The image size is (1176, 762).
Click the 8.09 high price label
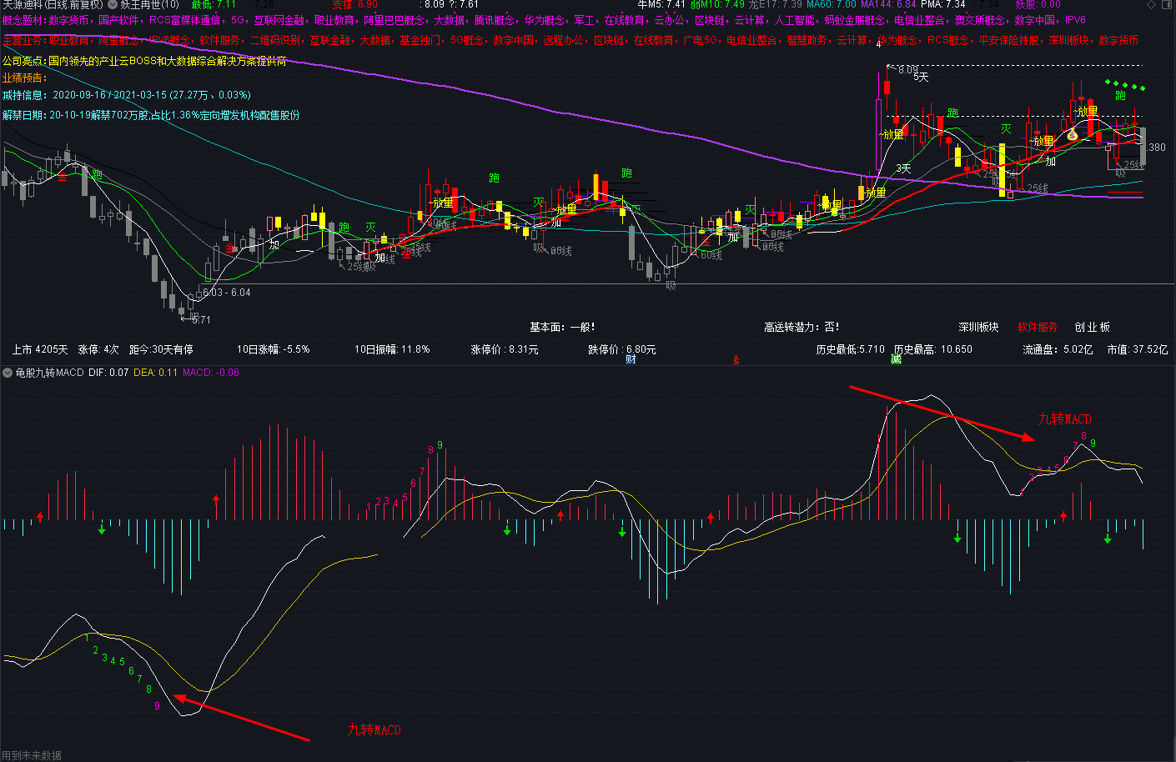pos(907,70)
